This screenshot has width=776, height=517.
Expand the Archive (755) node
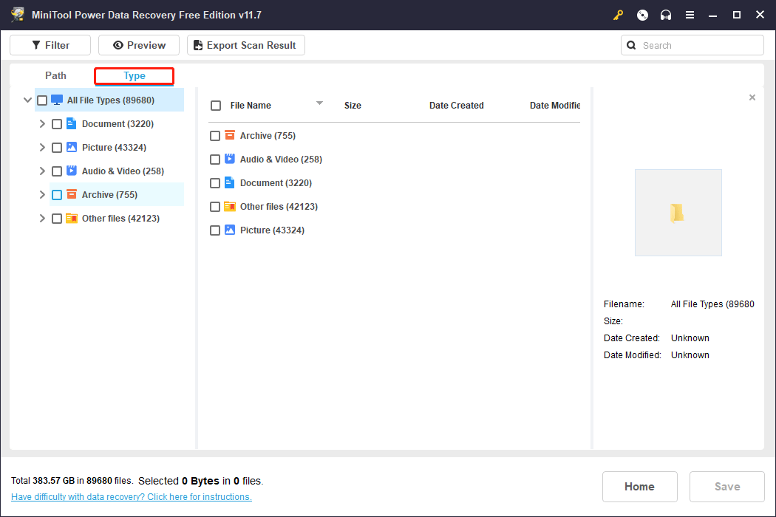pyautogui.click(x=42, y=195)
